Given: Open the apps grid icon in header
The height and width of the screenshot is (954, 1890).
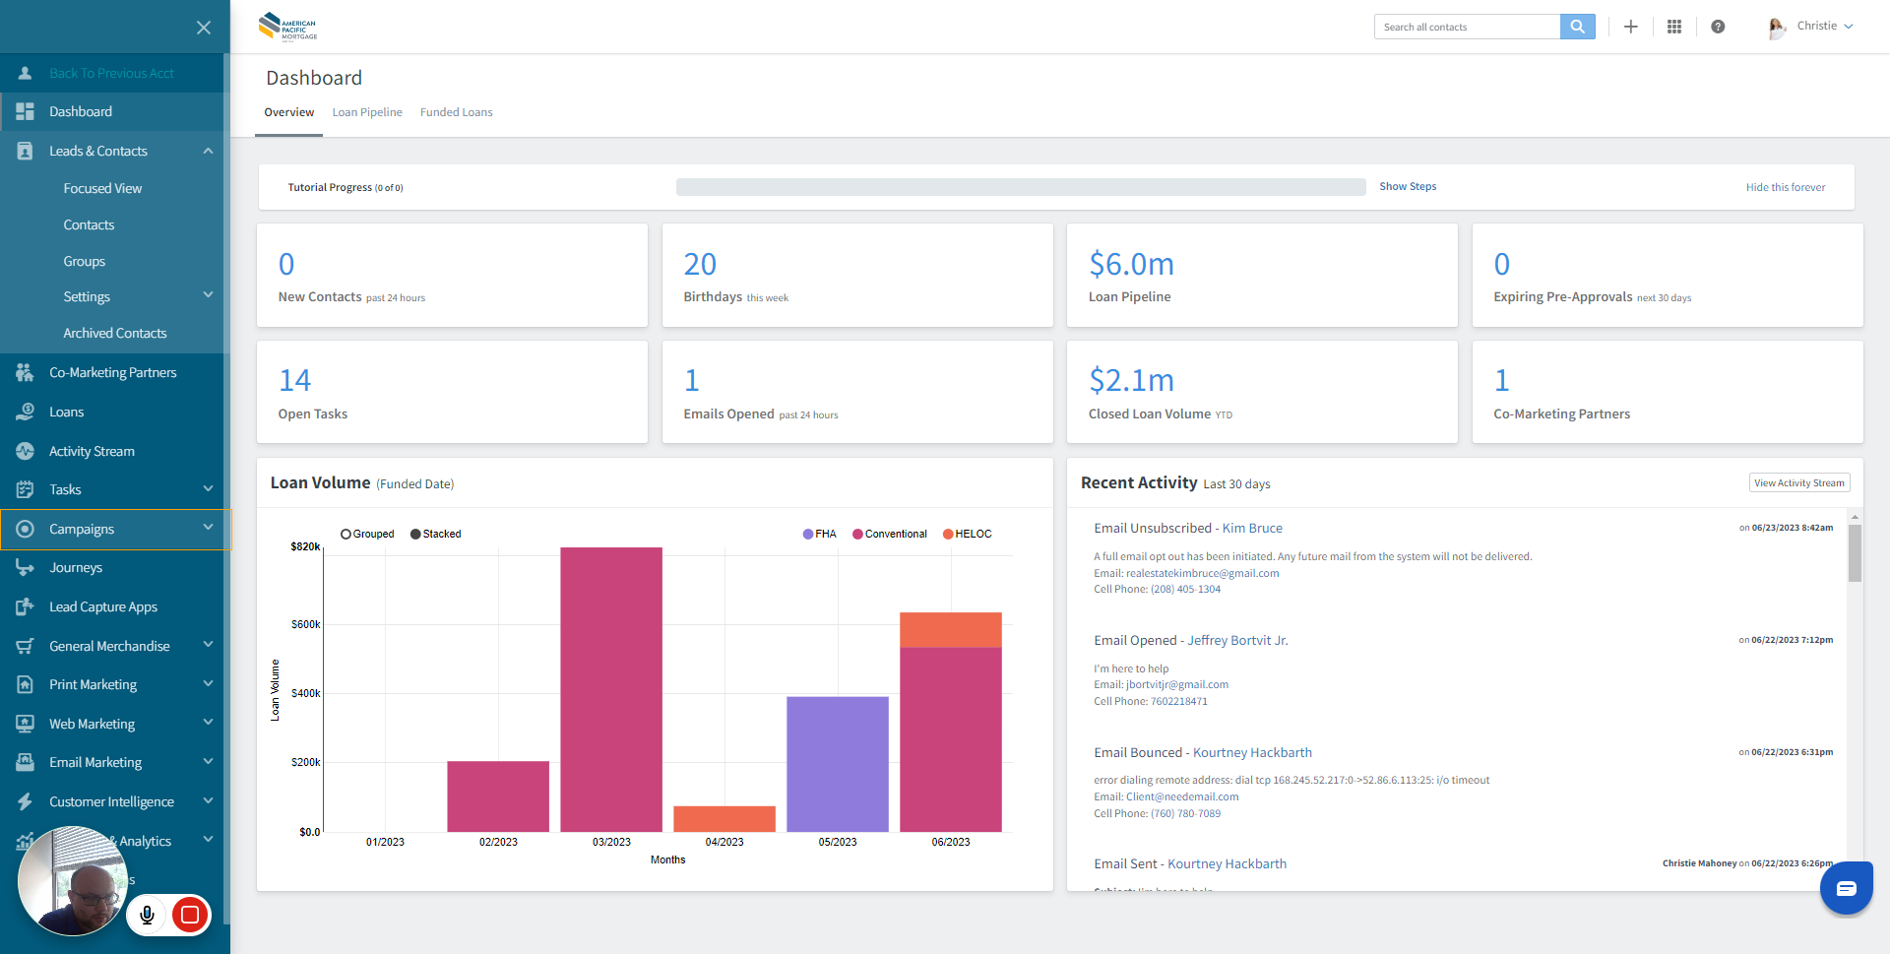Looking at the screenshot, I should tap(1674, 27).
